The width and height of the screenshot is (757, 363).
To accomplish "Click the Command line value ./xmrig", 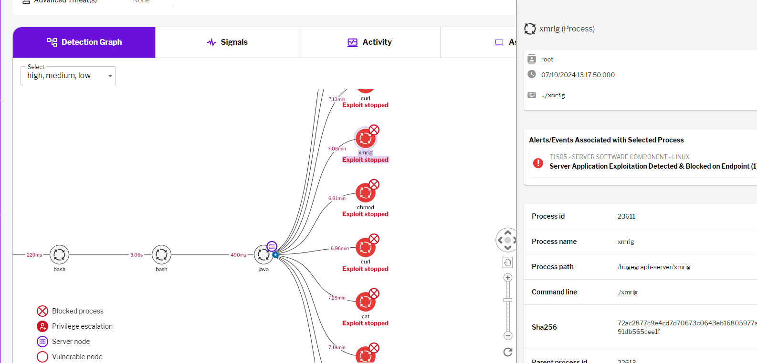I will pos(627,292).
